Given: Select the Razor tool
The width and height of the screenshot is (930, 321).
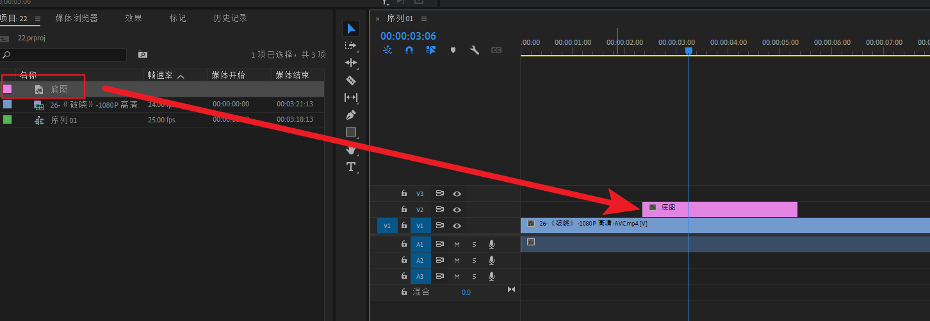Looking at the screenshot, I should point(350,80).
